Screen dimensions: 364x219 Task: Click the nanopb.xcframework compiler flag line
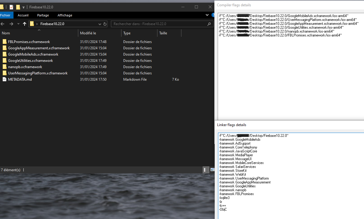[276, 31]
